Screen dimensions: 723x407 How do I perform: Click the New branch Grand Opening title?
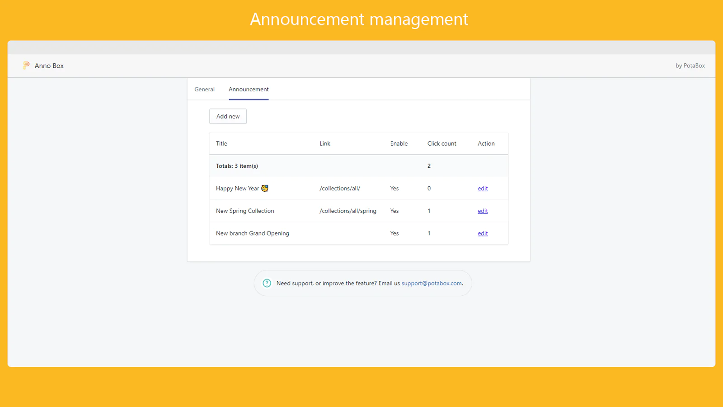click(x=253, y=234)
